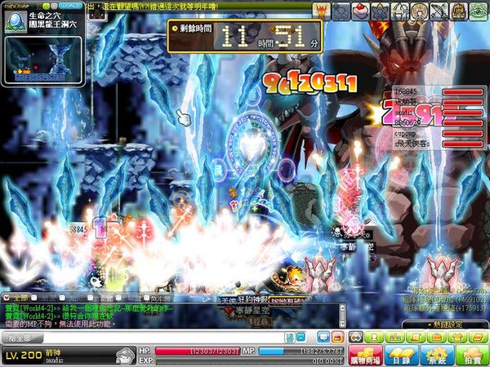
Task: Open the skill book shortcut icon
Action: [478, 337]
